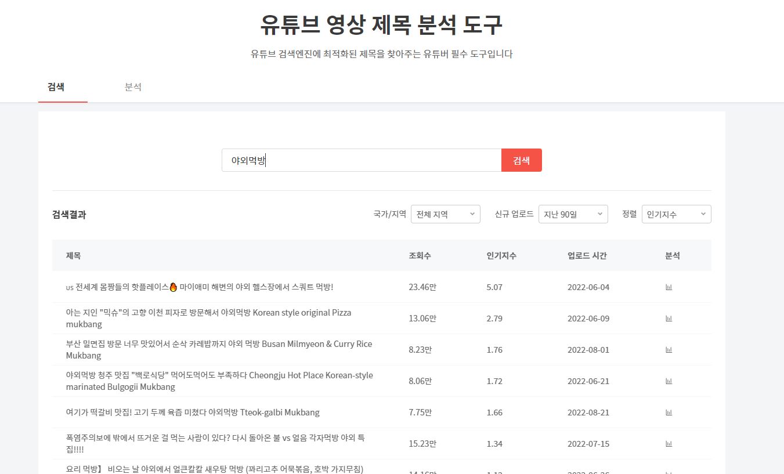Viewport: 784px width, 474px height.
Task: Switch to the 분석 tab
Action: [133, 87]
